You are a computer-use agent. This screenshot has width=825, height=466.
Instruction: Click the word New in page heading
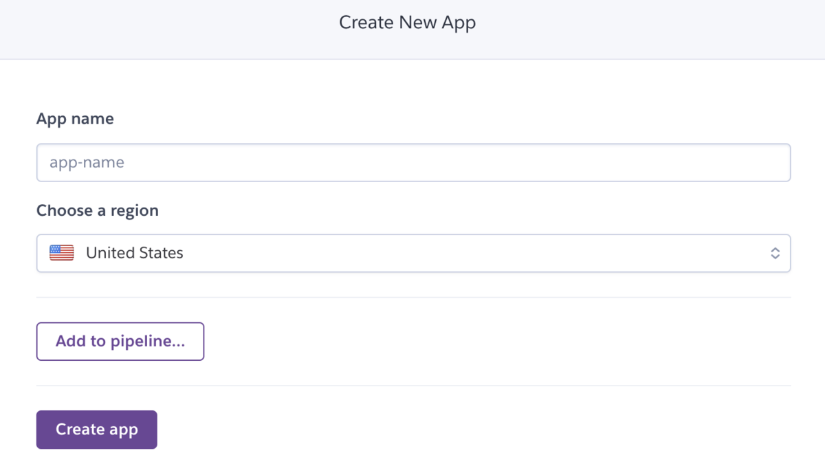pos(417,23)
